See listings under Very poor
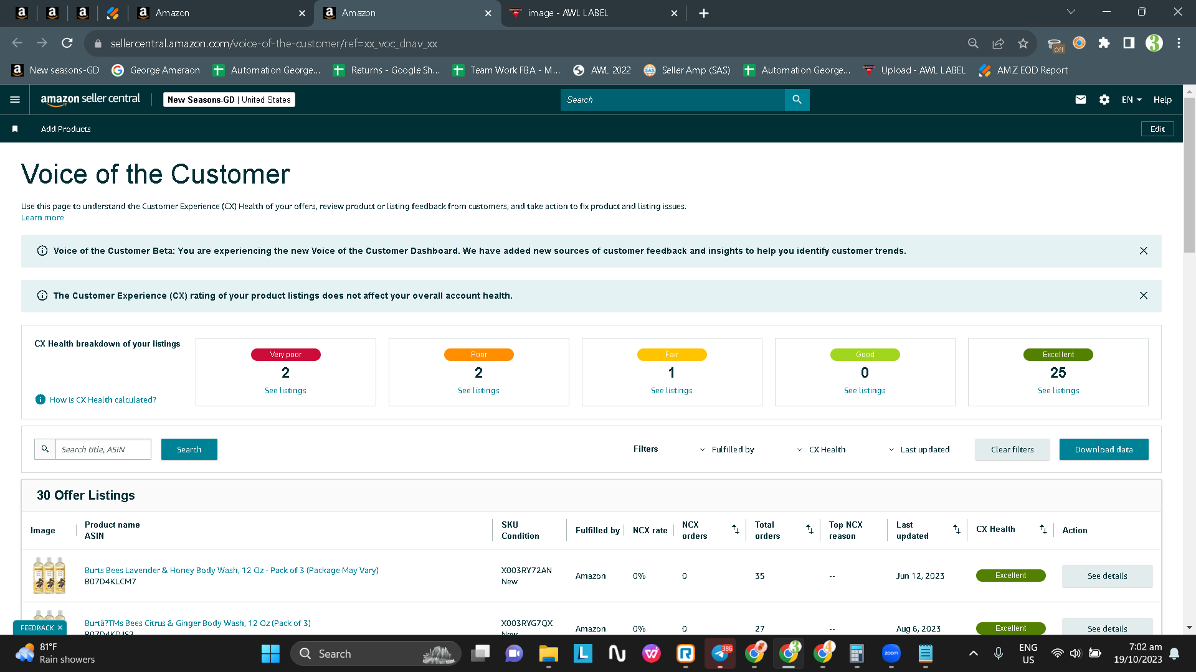The image size is (1196, 672). coord(285,390)
